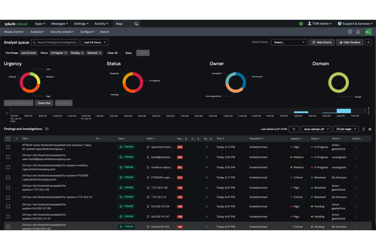Image resolution: width=376 pixels, height=250 pixels.
Task: Select checkbox for mvalitus-l row
Action: [x=8, y=167]
